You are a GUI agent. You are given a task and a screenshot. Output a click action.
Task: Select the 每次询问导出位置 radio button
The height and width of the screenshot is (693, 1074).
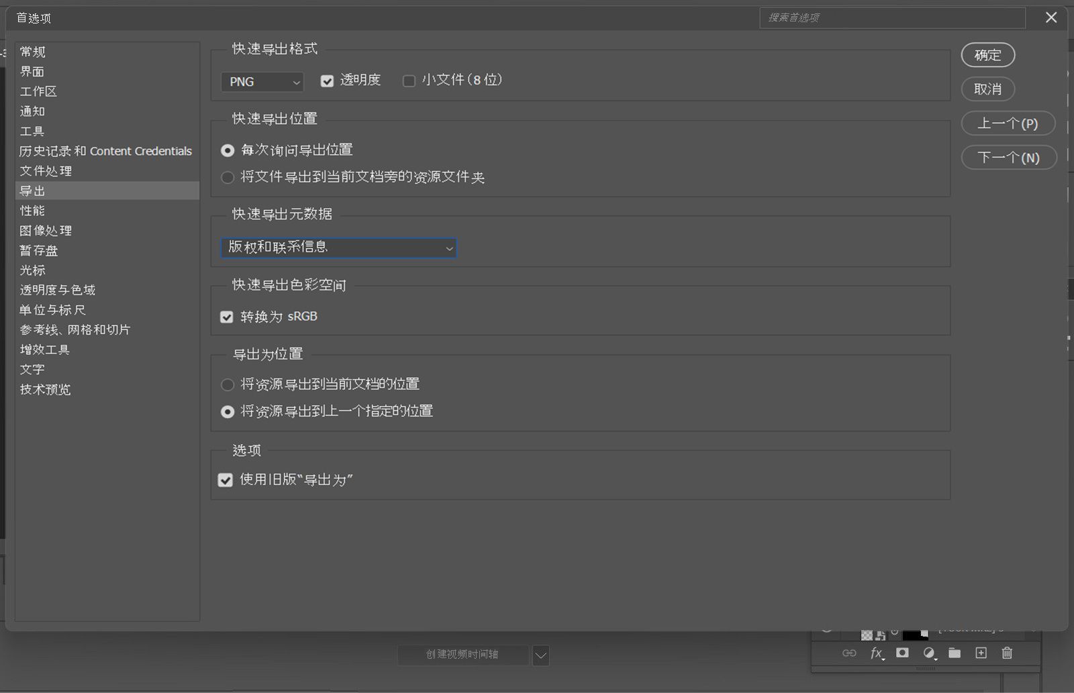(x=228, y=150)
